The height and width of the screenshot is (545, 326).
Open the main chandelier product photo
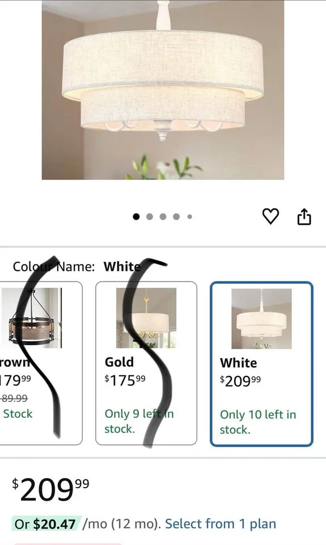tap(163, 90)
